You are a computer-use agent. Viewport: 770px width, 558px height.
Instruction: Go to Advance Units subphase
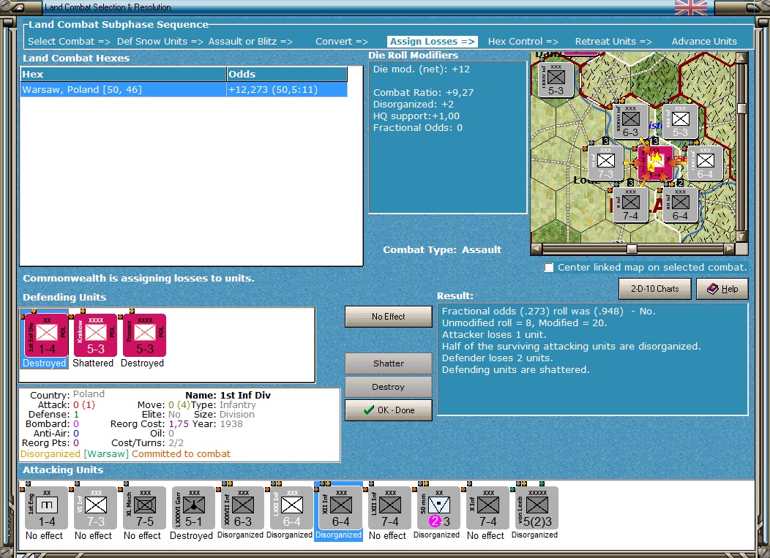[704, 41]
